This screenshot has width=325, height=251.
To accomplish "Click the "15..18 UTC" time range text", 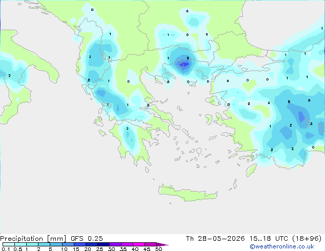I will [269, 239].
